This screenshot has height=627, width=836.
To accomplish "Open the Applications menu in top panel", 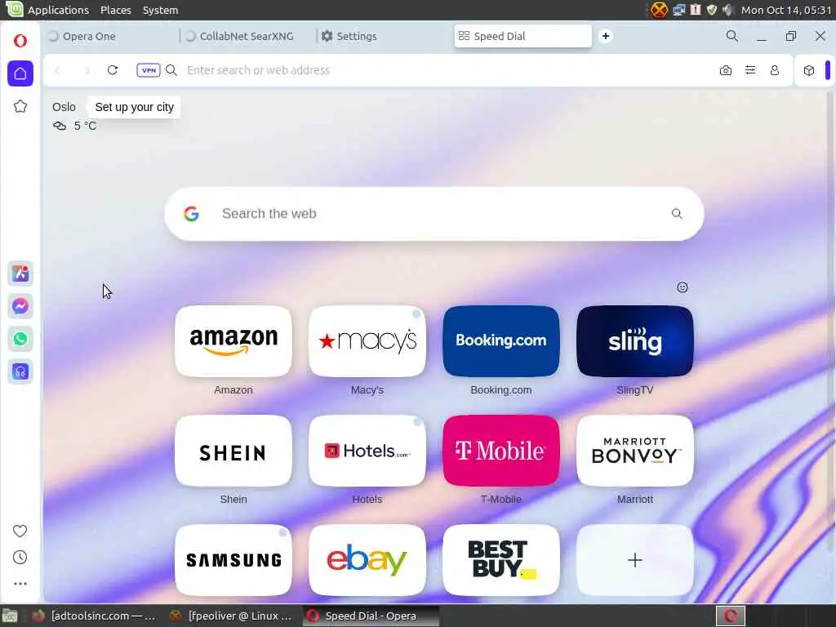I will (x=58, y=10).
